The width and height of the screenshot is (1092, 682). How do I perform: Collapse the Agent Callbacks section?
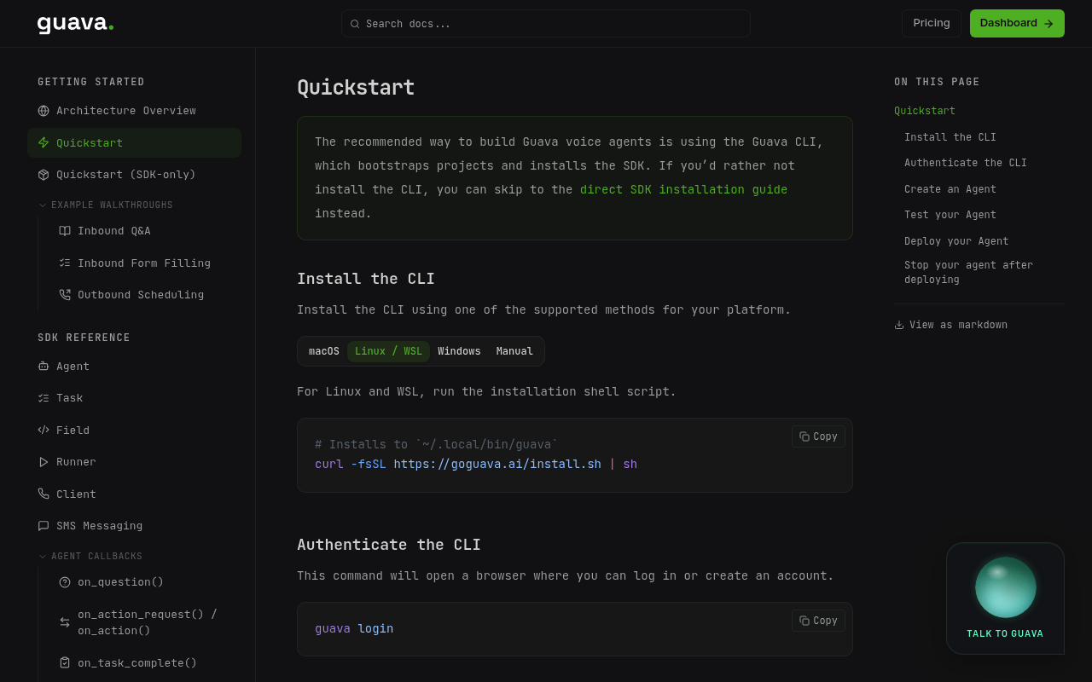[90, 557]
